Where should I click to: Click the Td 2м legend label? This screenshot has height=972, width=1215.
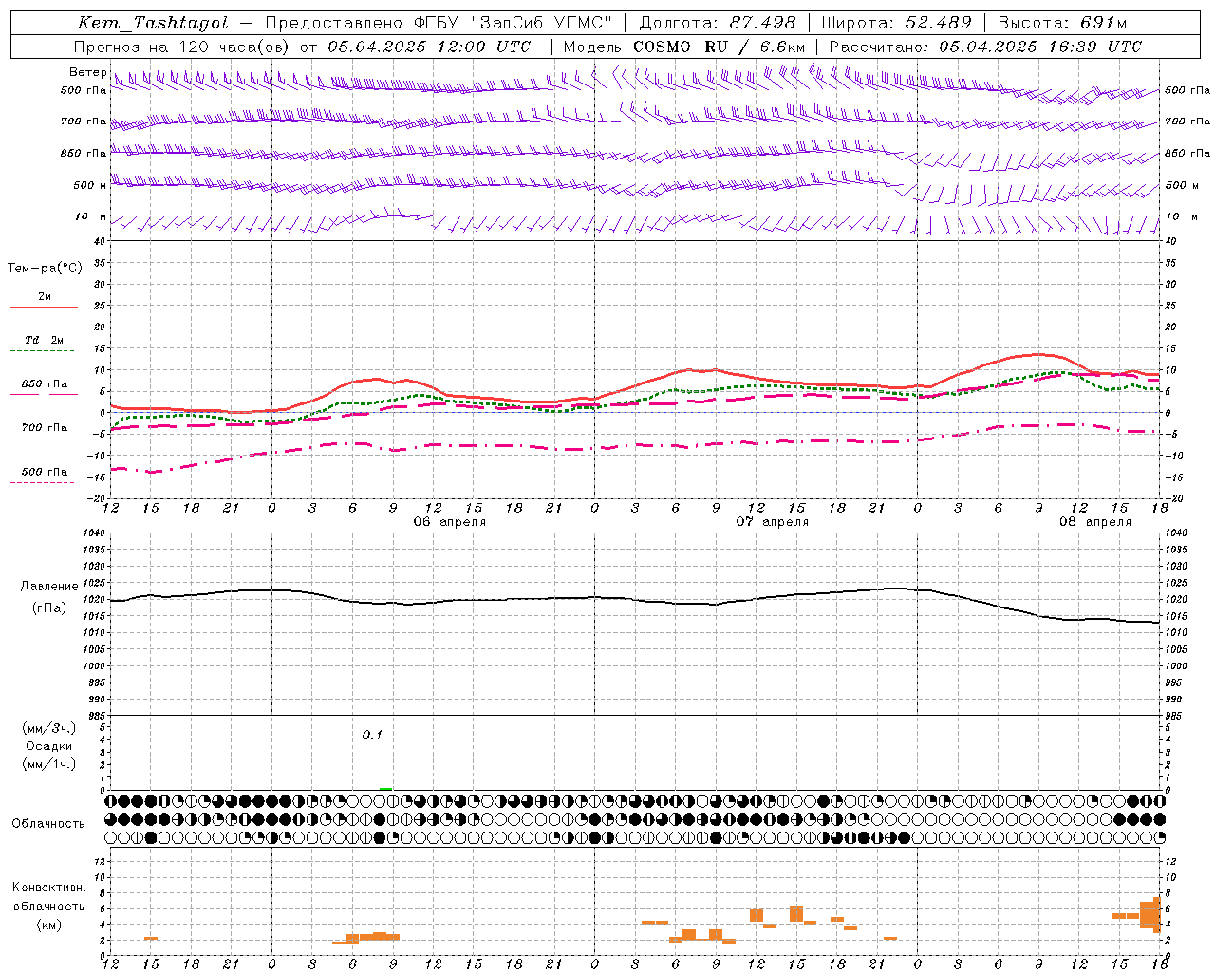click(44, 340)
